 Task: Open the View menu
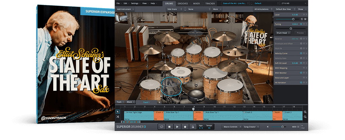145,3
